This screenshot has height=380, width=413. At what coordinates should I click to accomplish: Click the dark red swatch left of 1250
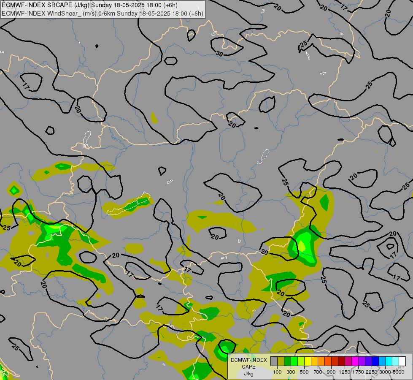click(x=341, y=361)
